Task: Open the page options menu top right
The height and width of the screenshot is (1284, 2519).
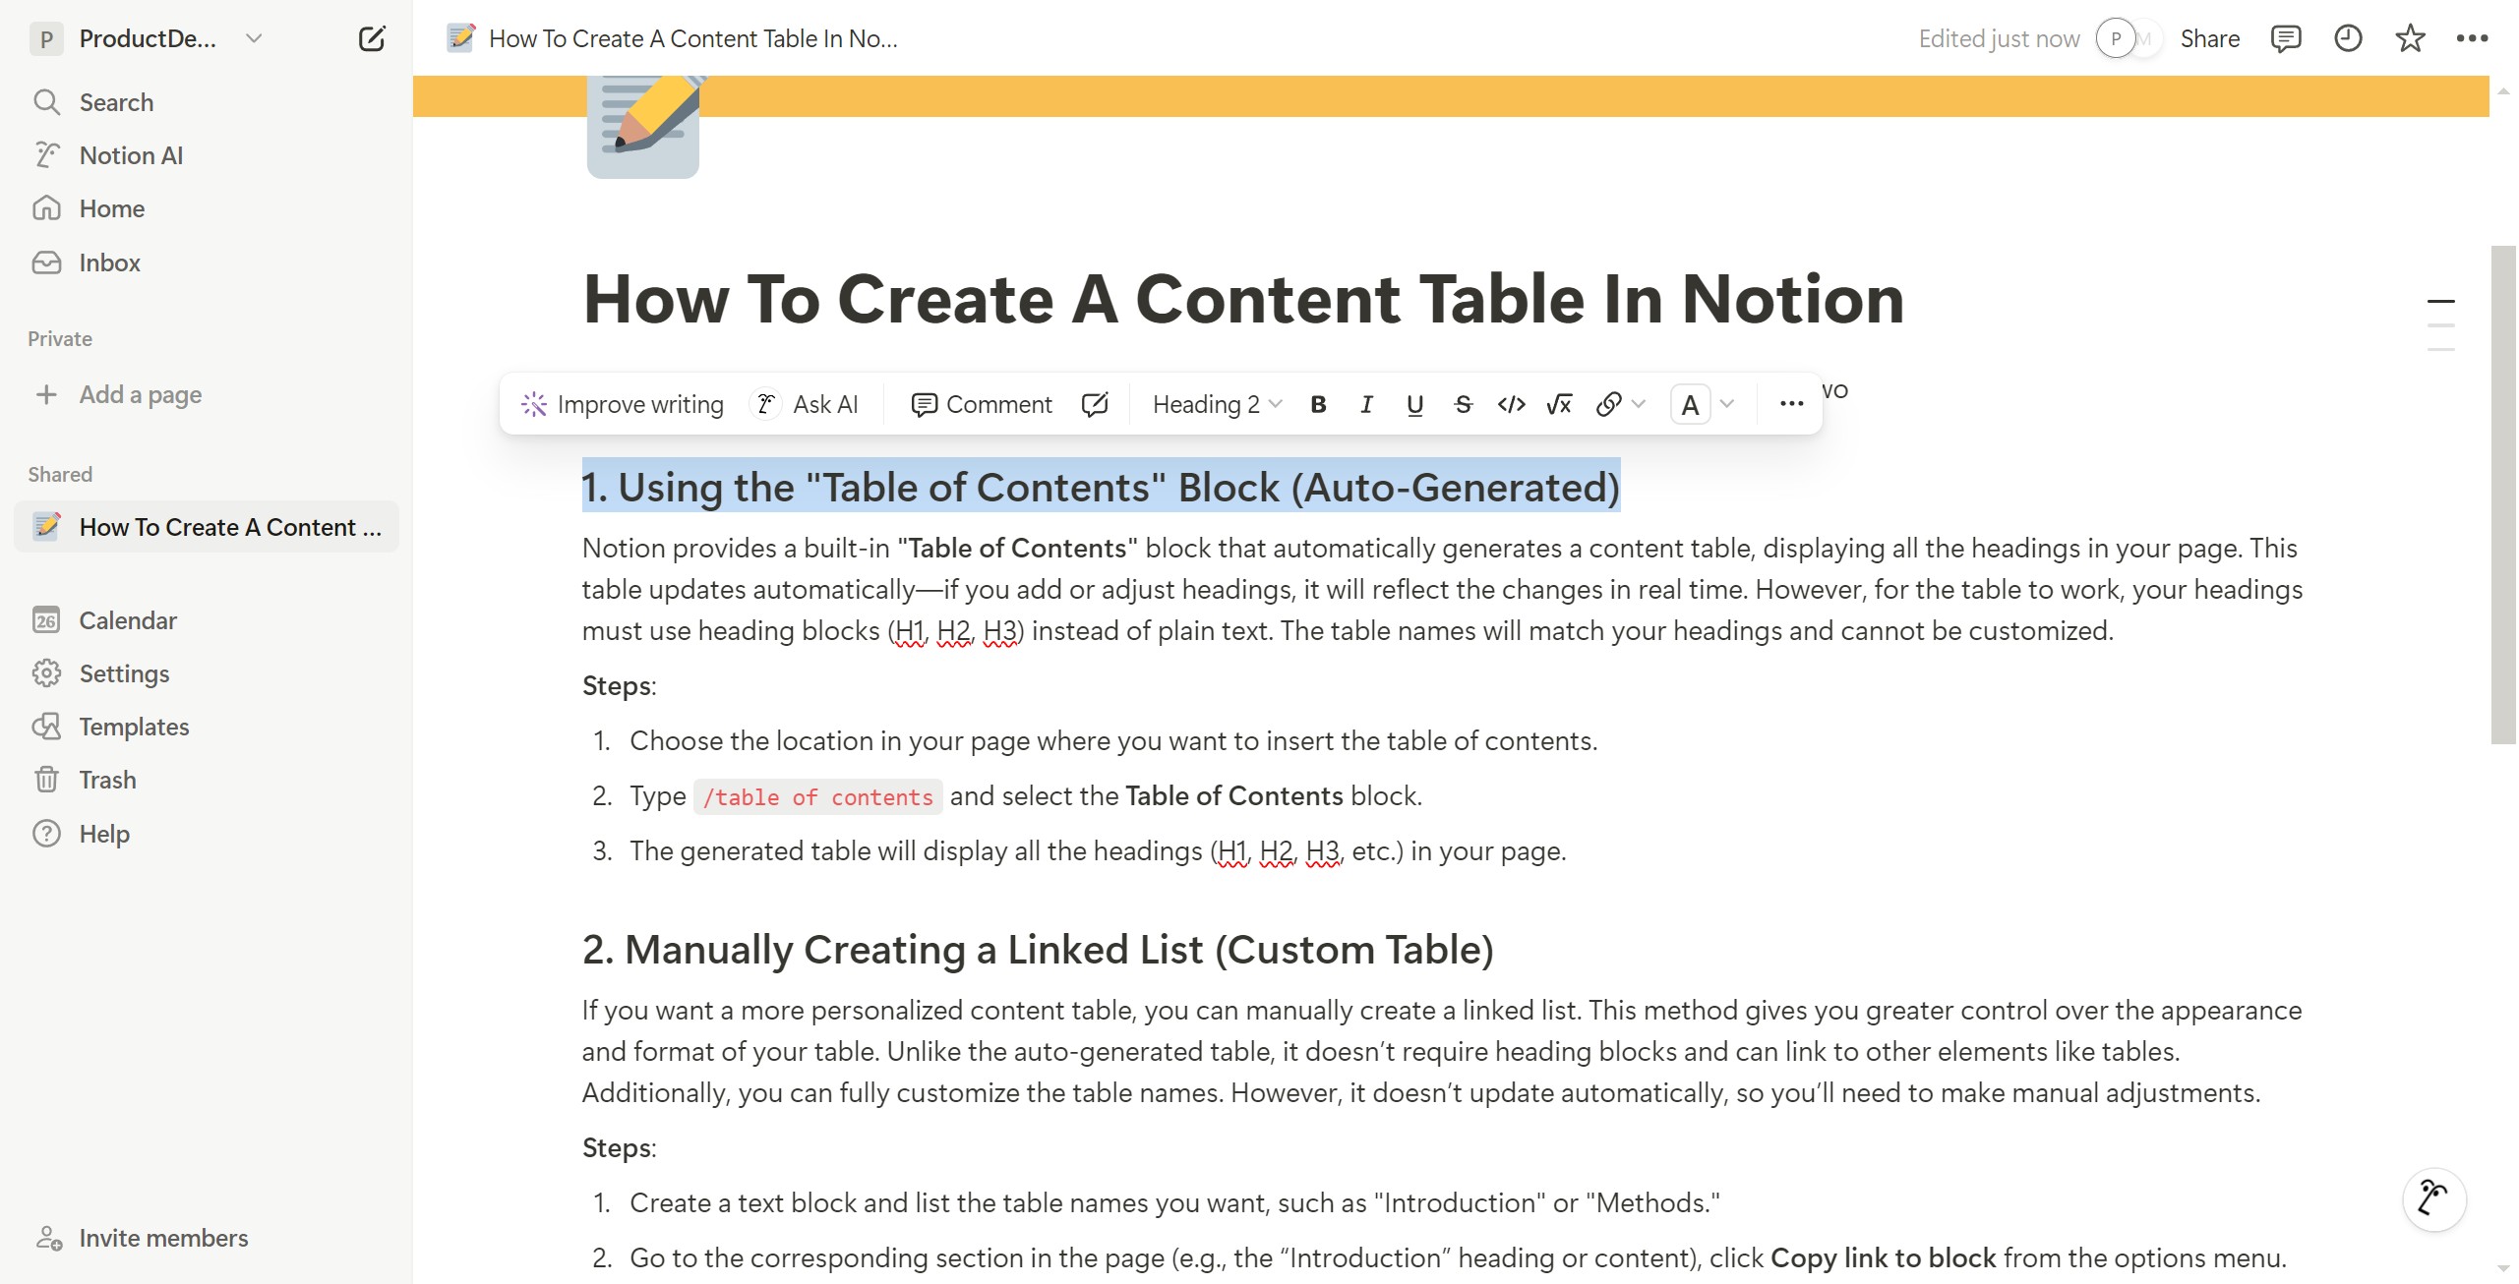Action: coord(2471,39)
